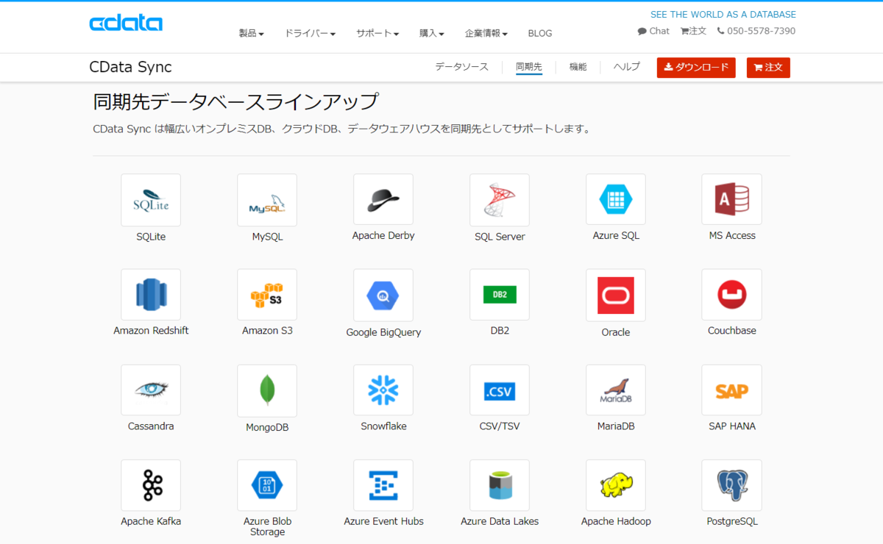Click the Azure Data Lakes icon
The image size is (883, 544).
coord(500,485)
